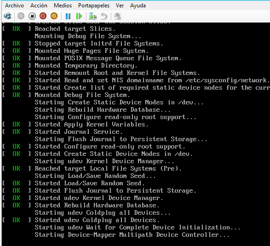
Task: Click 'Mounted POSIX Message Queue File System.' line
Action: coord(108,58)
